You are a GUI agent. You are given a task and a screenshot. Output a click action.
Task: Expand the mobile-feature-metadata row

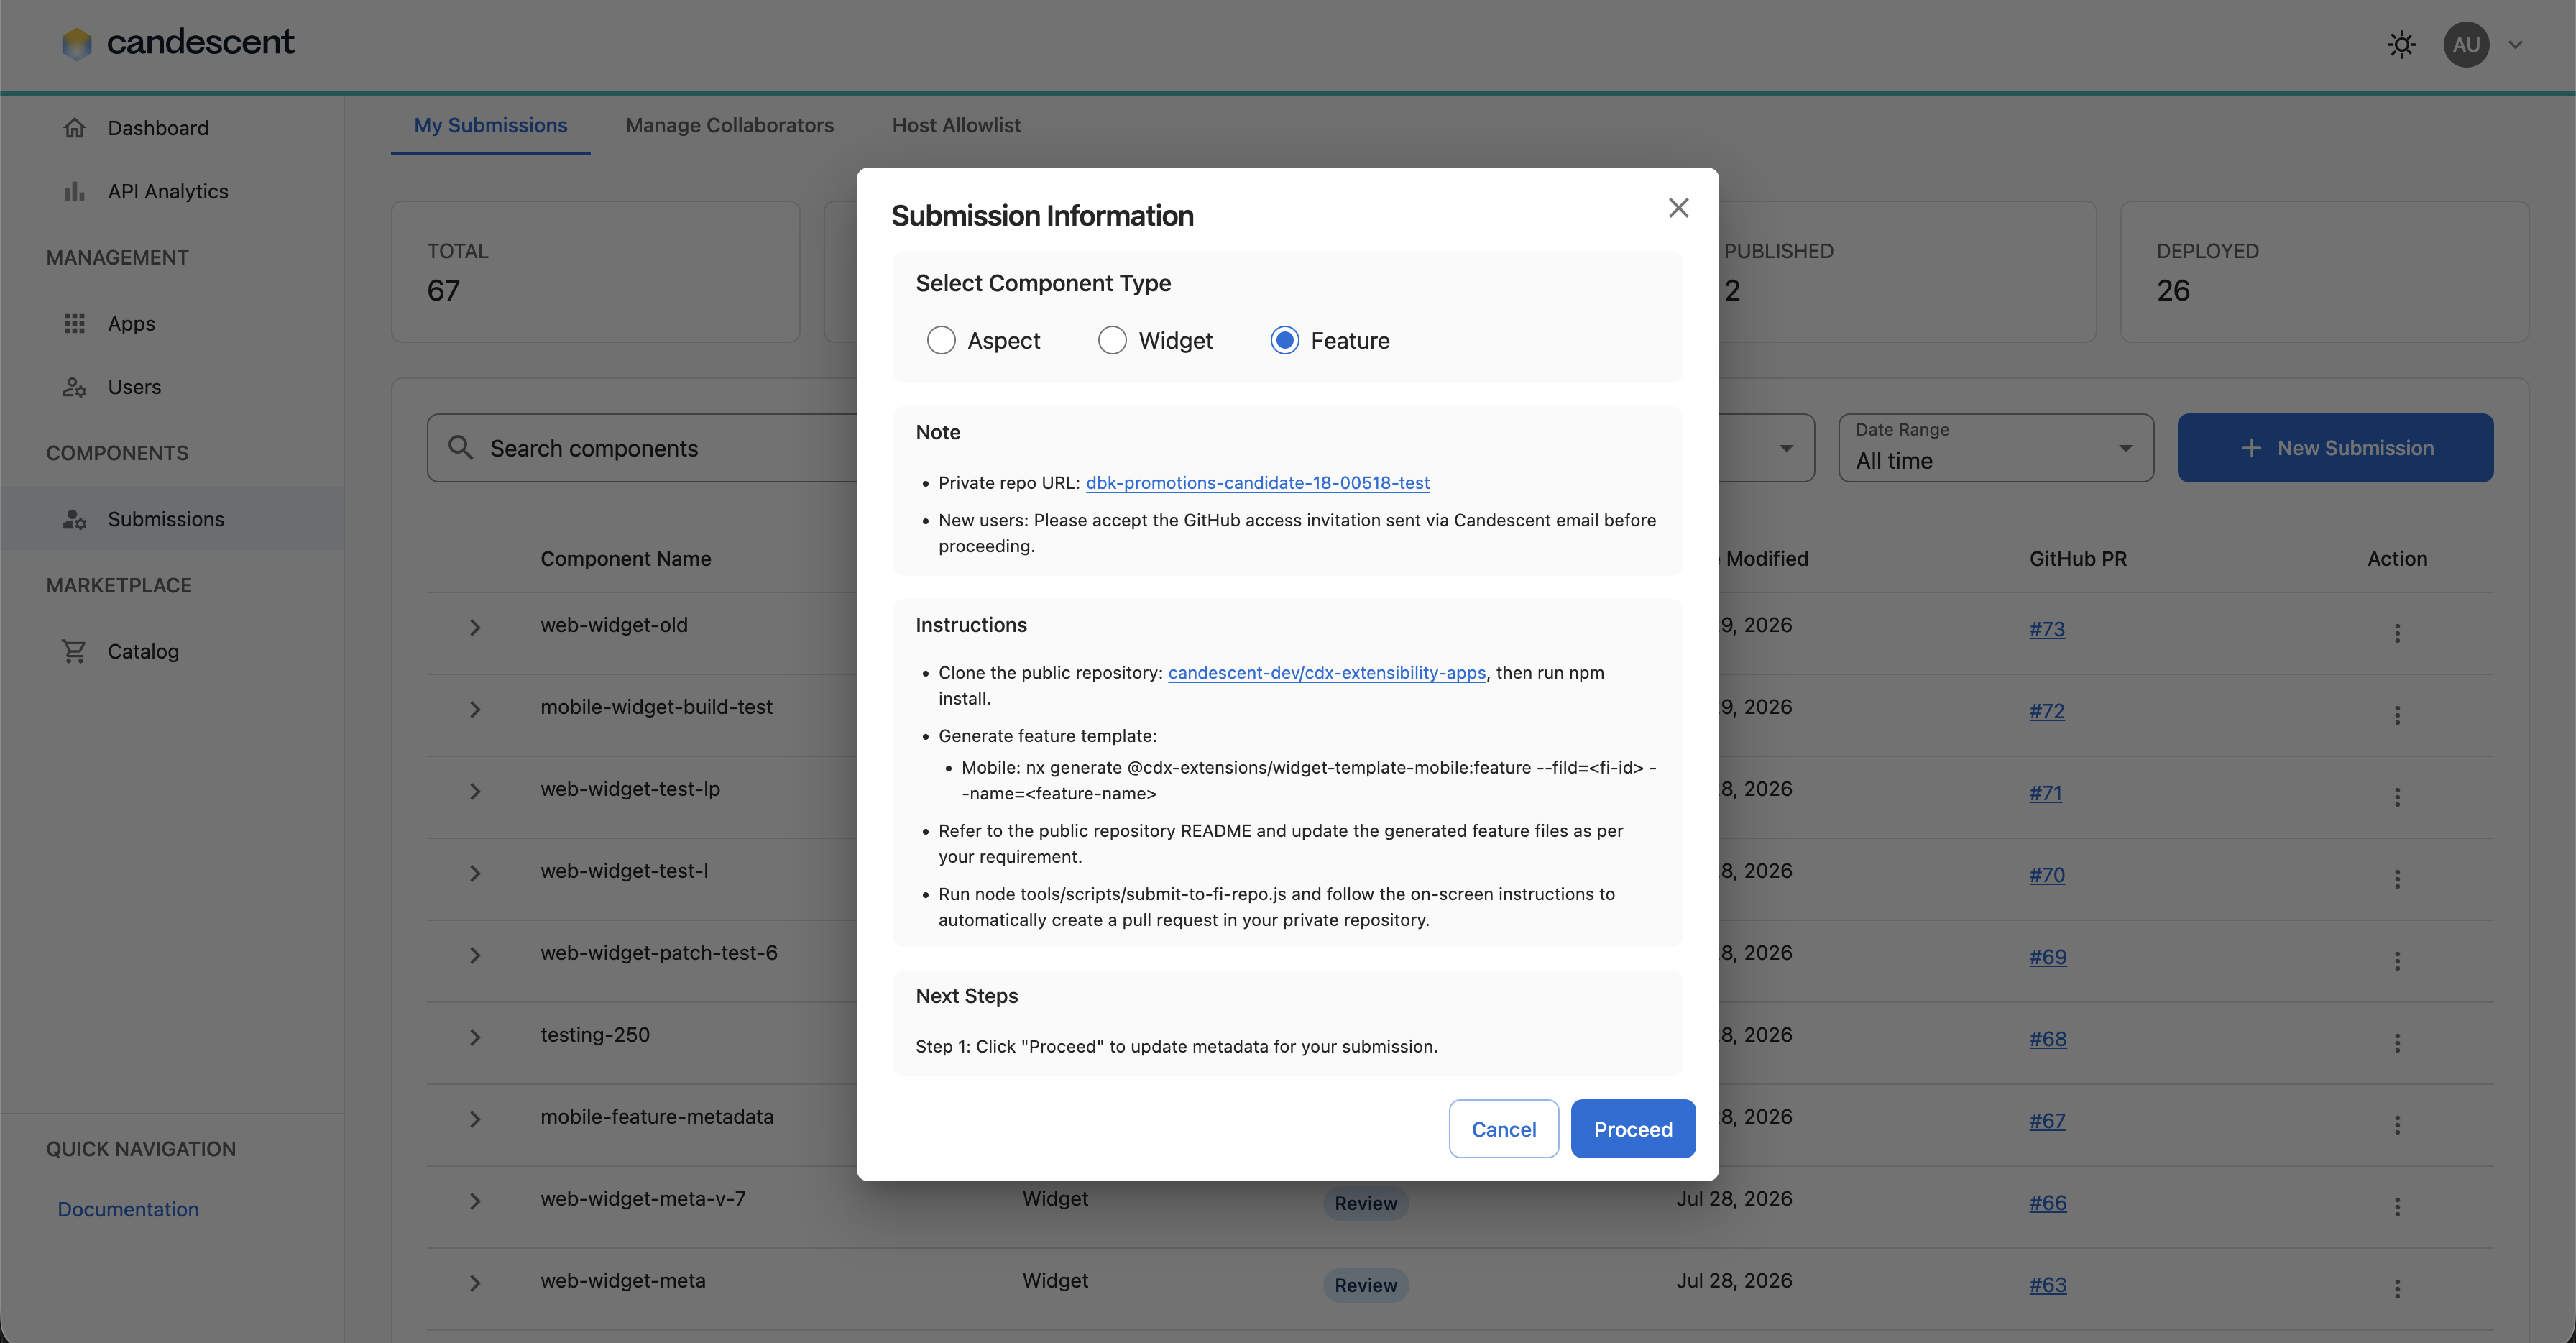pos(475,1119)
